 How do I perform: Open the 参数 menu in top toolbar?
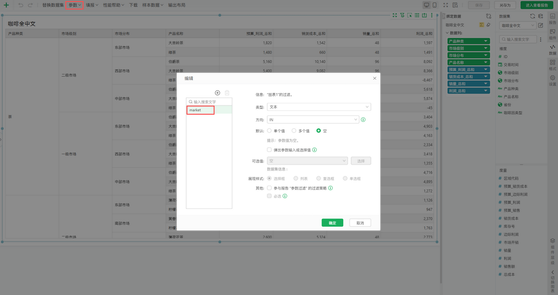point(74,5)
